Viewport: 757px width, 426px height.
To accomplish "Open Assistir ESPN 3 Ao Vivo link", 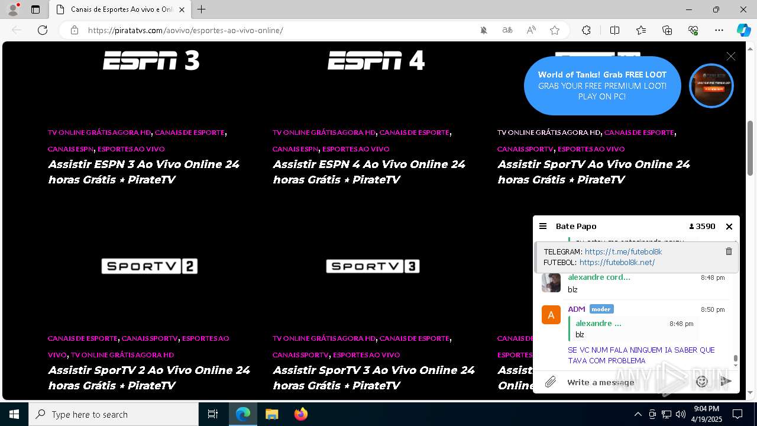I will [144, 172].
